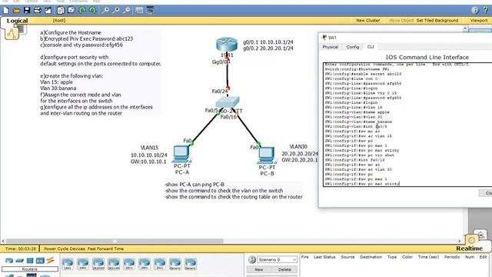Switch to the Logical workspace tab
Image resolution: width=492 pixels, height=277 pixels.
(17, 21)
